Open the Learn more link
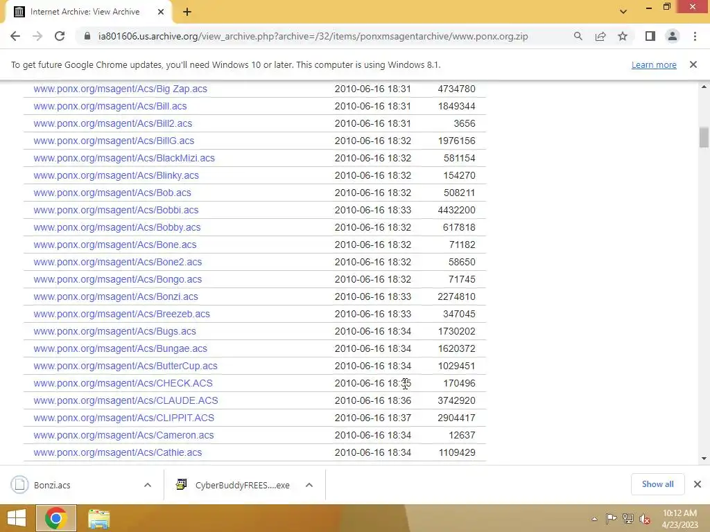 click(x=654, y=64)
